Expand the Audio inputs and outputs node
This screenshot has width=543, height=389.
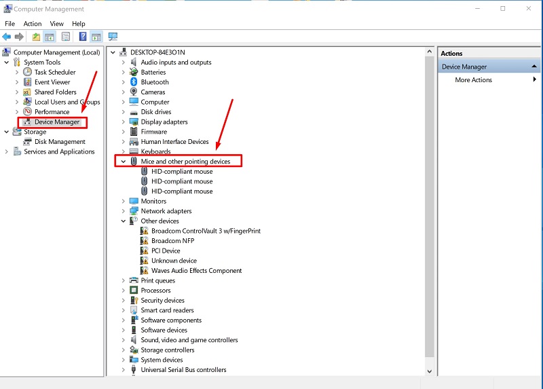(x=124, y=62)
